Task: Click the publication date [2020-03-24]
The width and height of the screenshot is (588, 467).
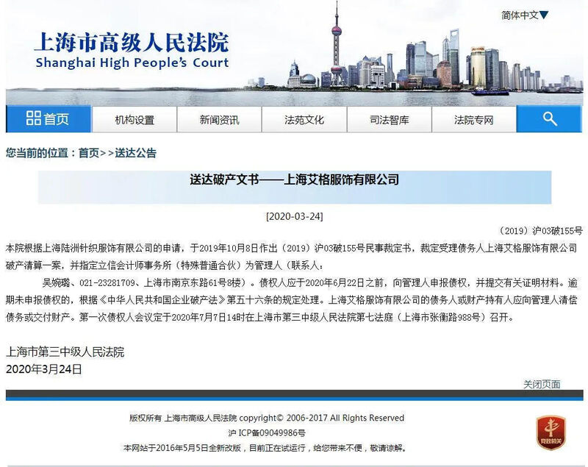Action: coord(295,216)
